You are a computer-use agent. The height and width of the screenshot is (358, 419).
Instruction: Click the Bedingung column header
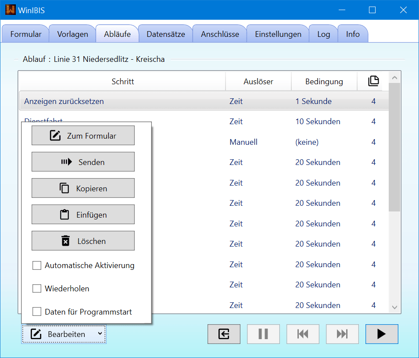click(x=324, y=81)
